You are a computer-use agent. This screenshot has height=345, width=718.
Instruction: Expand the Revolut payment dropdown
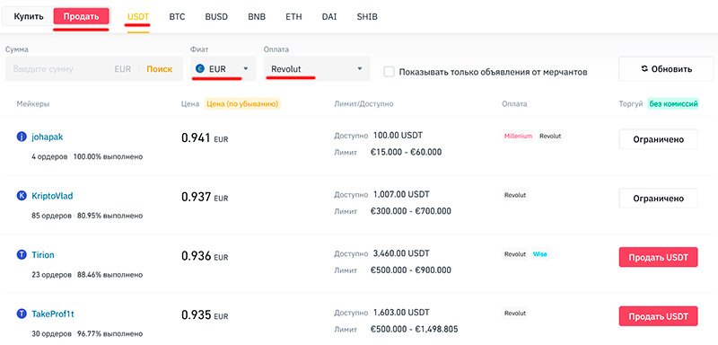point(317,68)
